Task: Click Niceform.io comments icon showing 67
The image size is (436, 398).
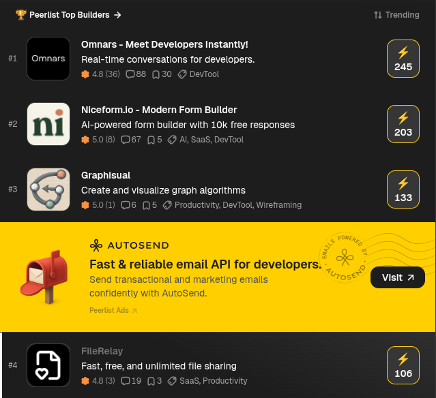Action: [x=126, y=140]
